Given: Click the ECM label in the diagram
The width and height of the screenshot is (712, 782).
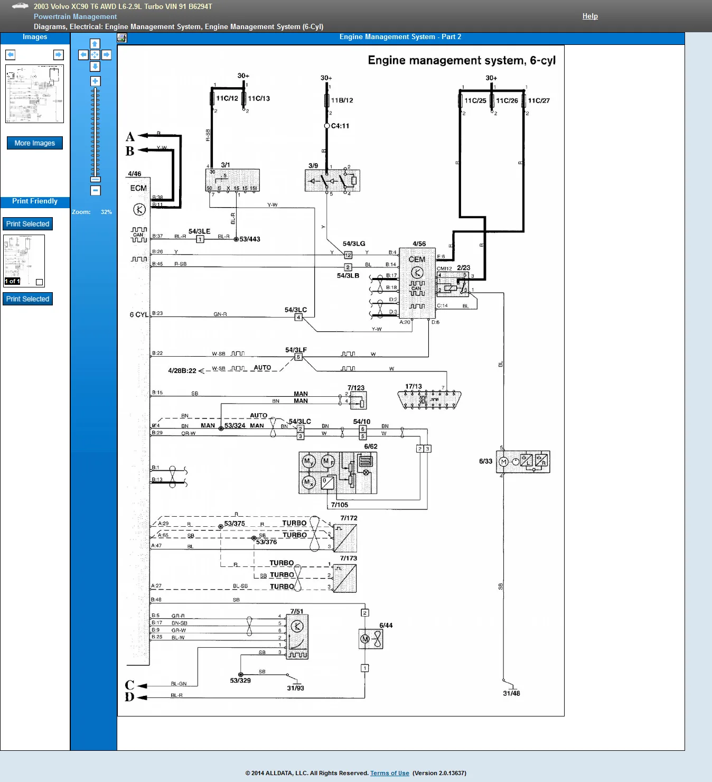Looking at the screenshot, I should point(138,188).
